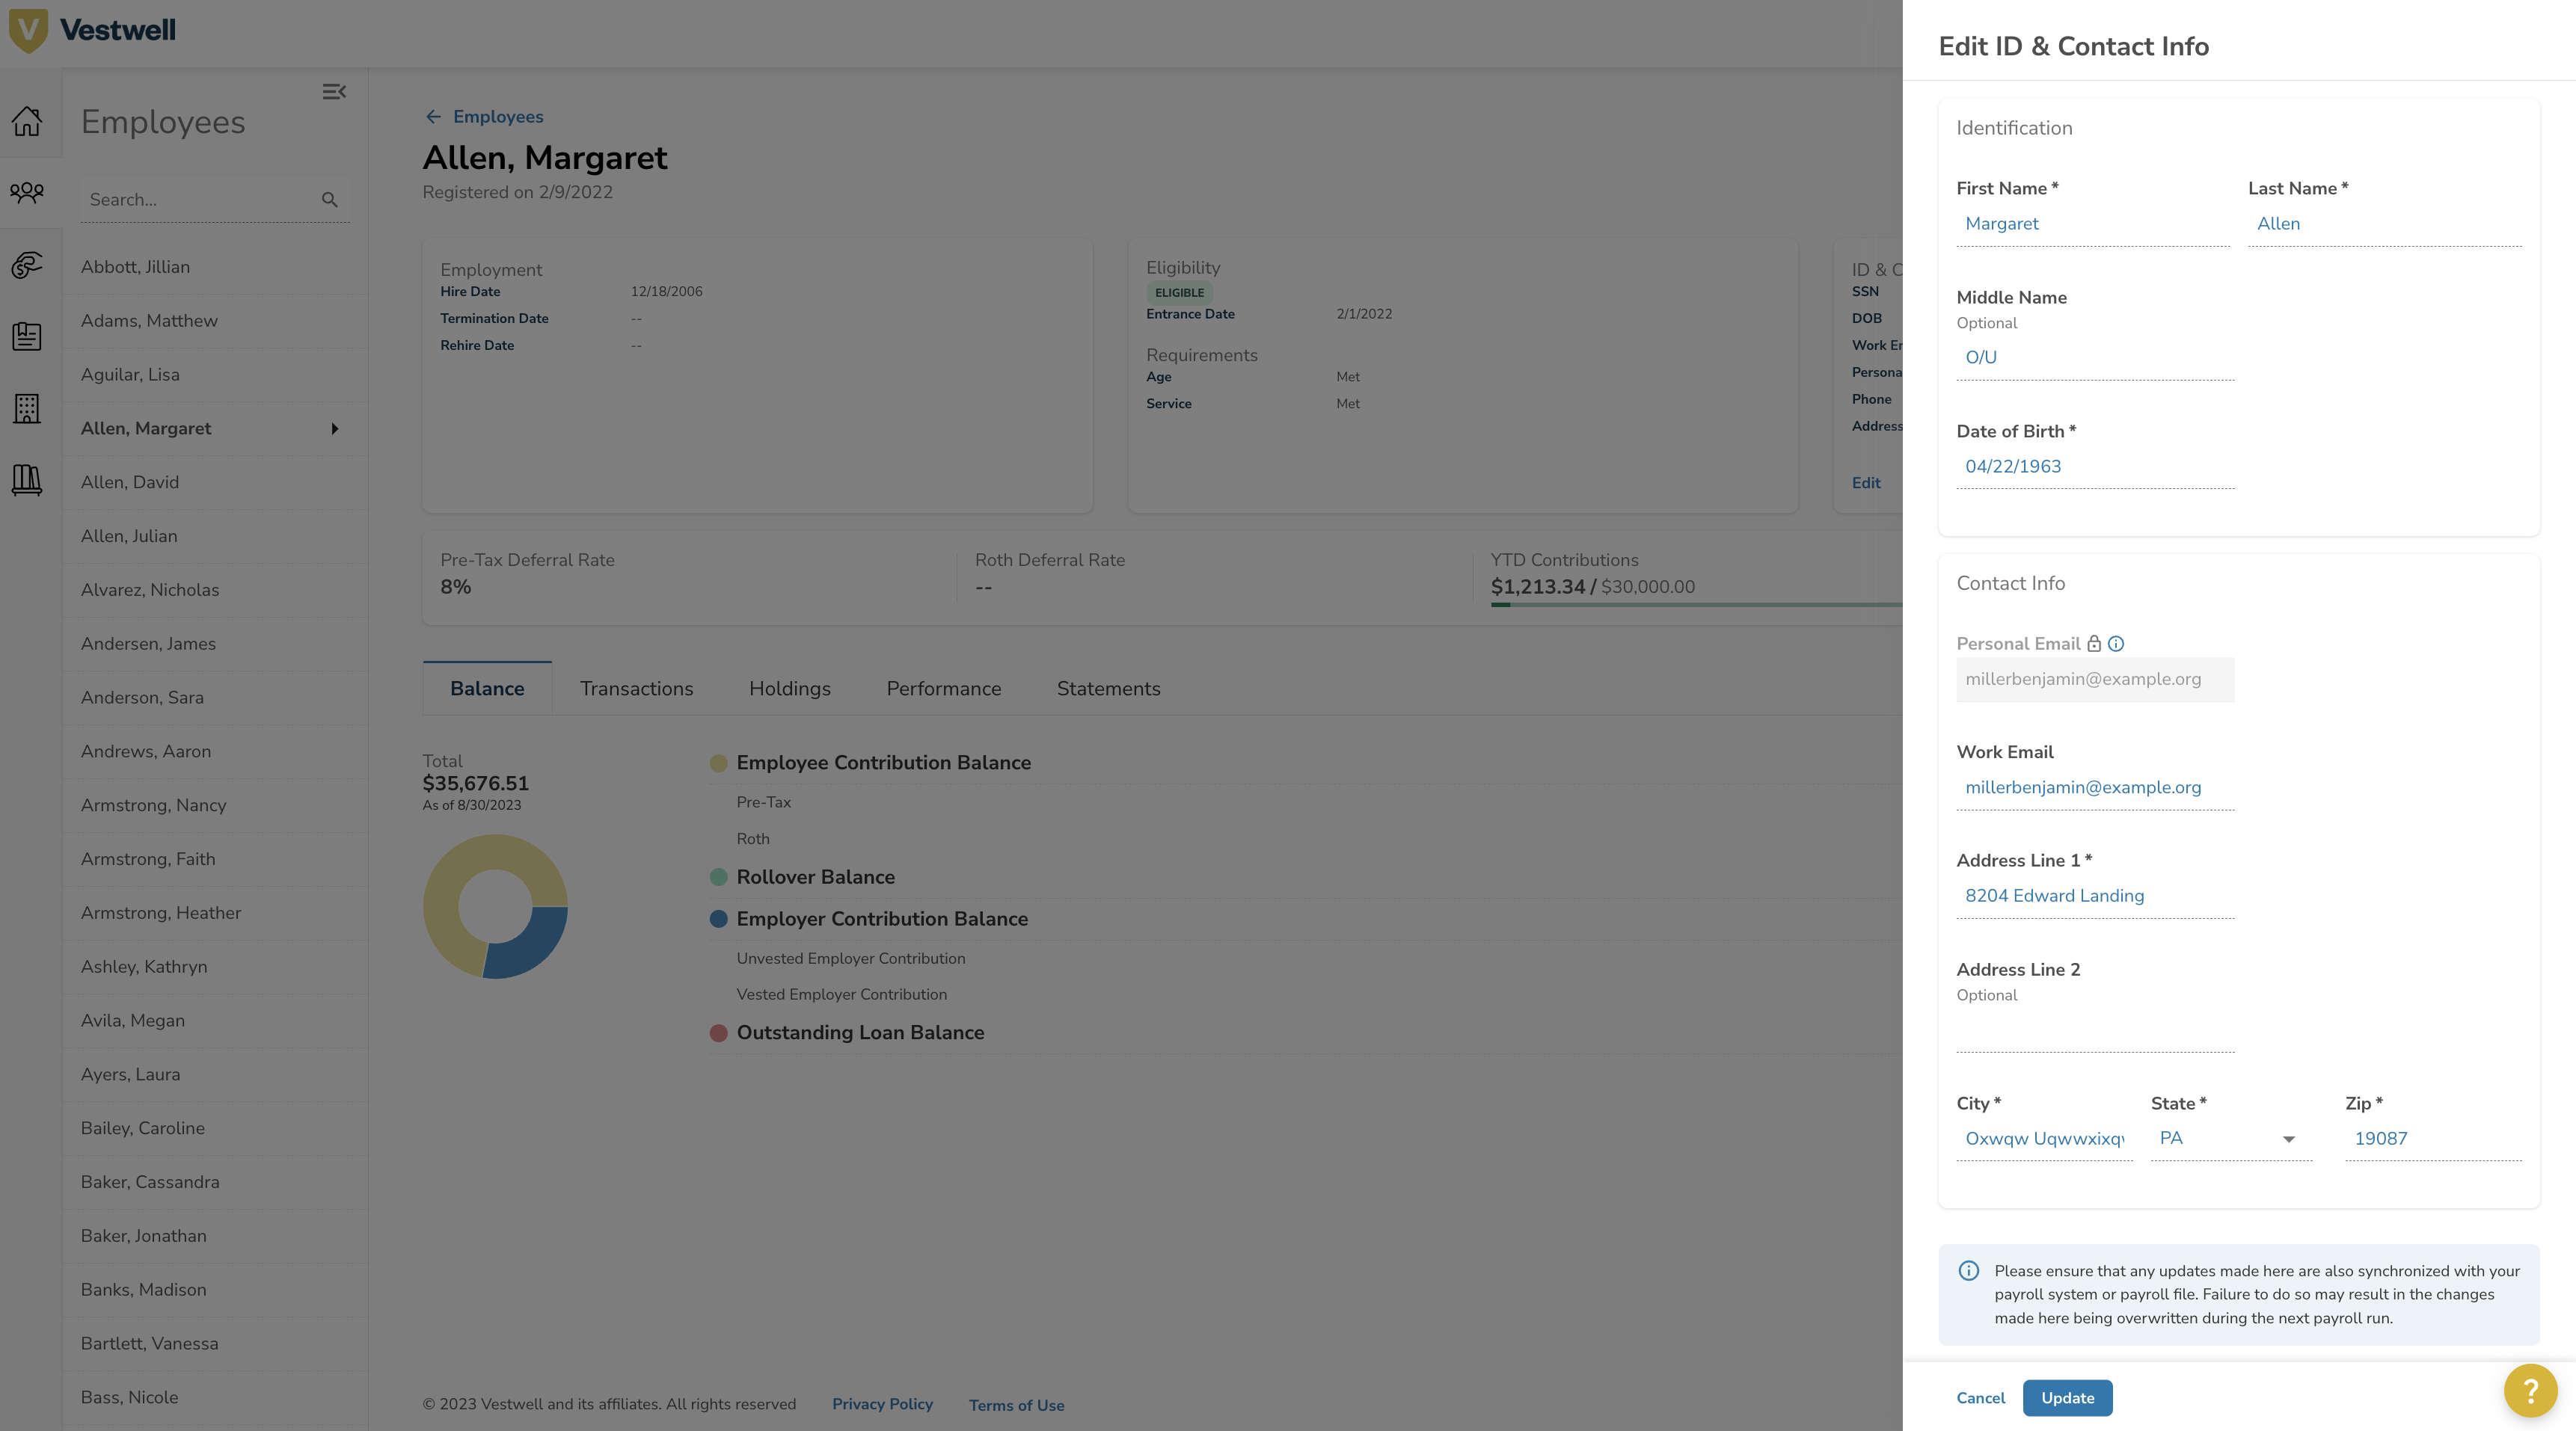This screenshot has width=2576, height=1431.
Task: Click the Work Email input field
Action: tap(2094, 787)
